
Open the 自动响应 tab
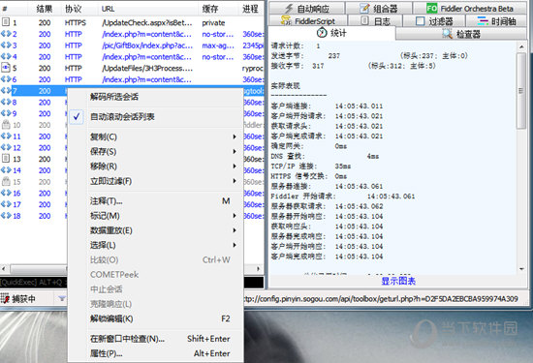[307, 8]
